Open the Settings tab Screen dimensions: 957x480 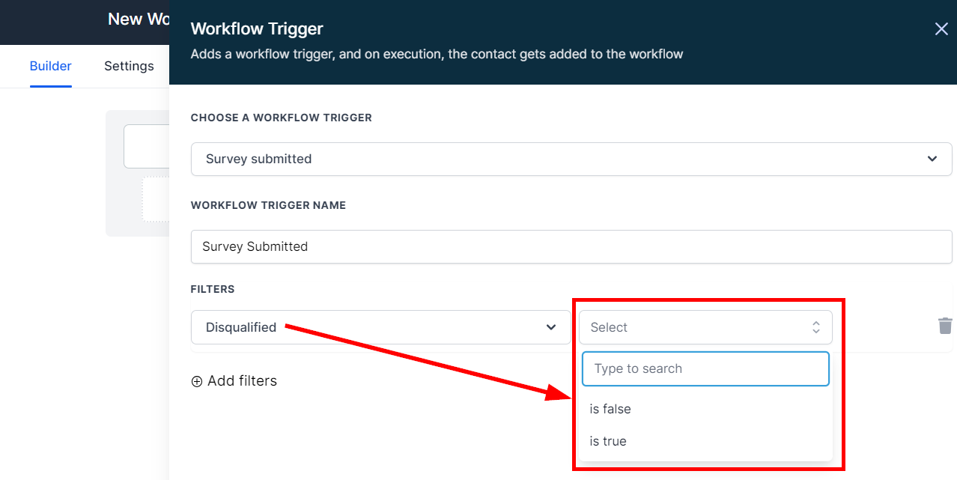129,66
